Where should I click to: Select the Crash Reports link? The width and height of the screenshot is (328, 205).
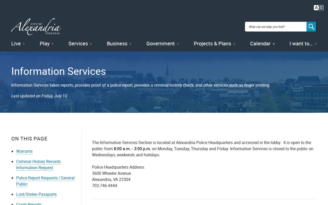pos(29,204)
